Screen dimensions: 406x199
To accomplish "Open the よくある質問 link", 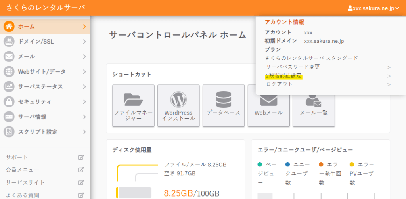I will (x=22, y=195).
